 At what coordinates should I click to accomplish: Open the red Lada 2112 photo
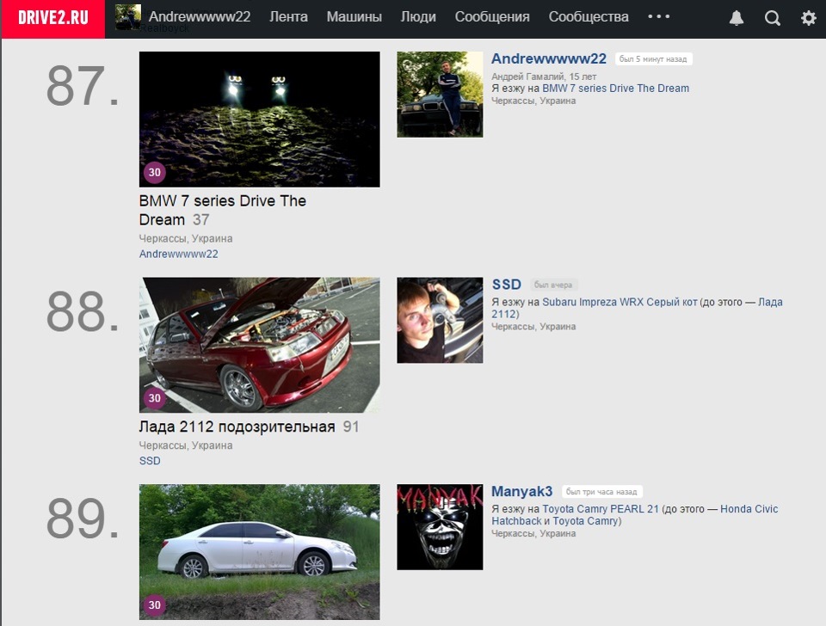[259, 345]
